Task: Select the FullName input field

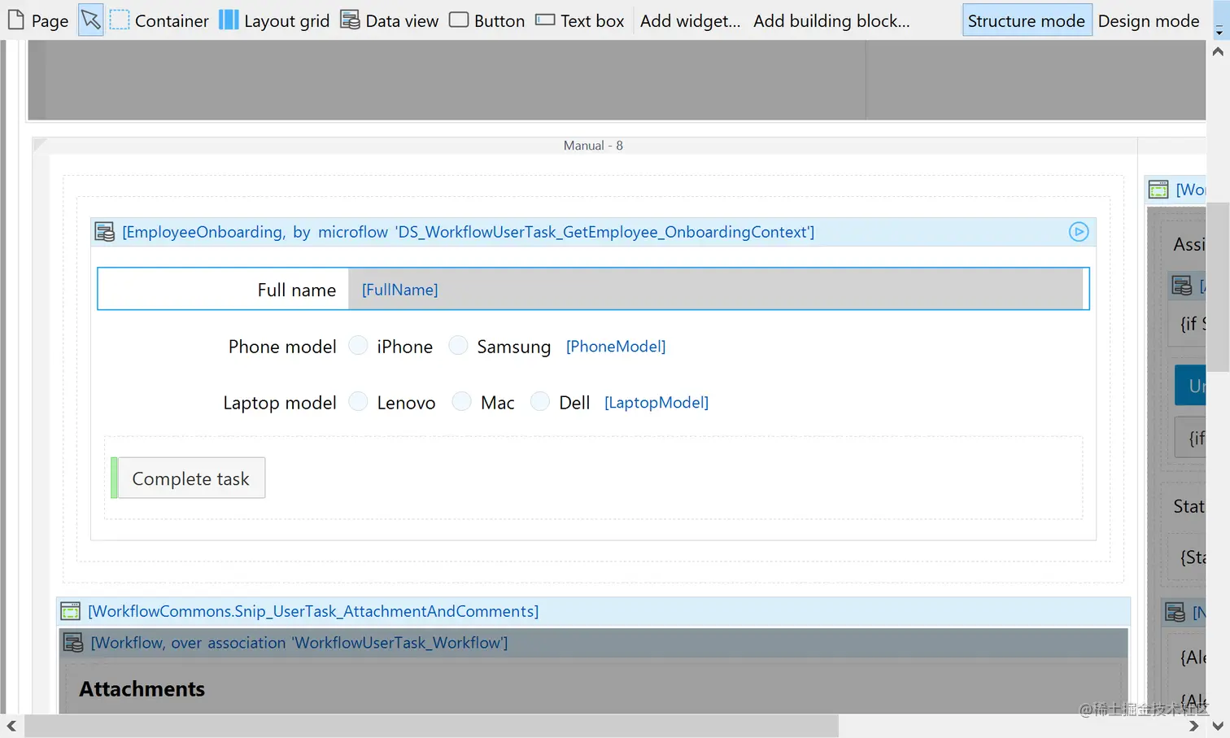Action: [717, 289]
